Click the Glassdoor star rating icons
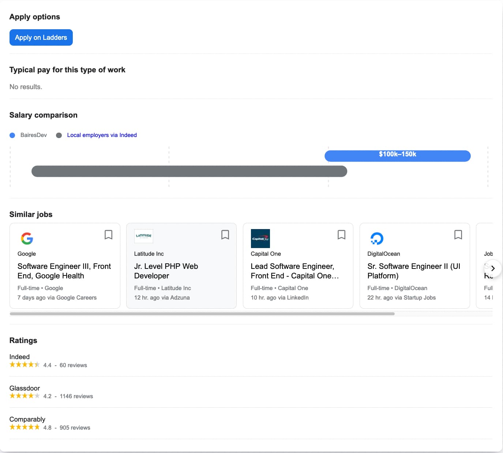Screen dimensions: 503x453 (25, 396)
